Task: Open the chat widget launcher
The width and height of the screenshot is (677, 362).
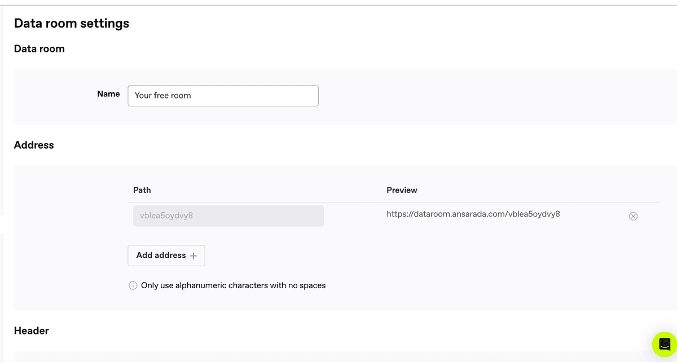Action: (x=664, y=343)
